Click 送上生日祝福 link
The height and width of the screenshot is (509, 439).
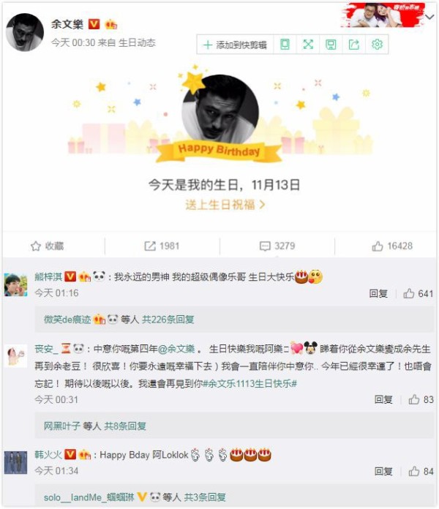click(225, 205)
